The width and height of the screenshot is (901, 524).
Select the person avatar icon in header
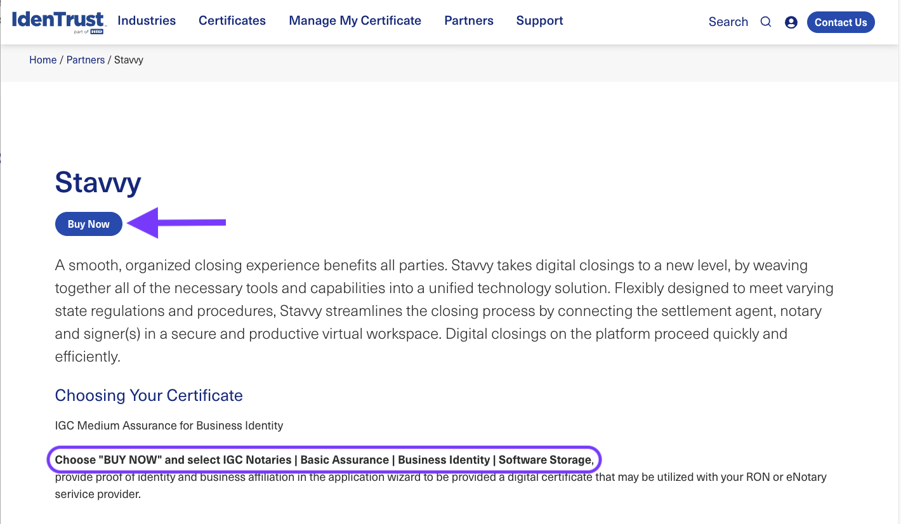pos(791,22)
